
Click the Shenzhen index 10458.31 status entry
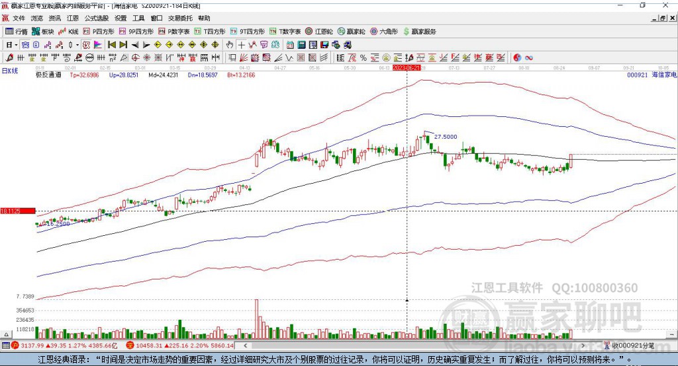(180, 346)
